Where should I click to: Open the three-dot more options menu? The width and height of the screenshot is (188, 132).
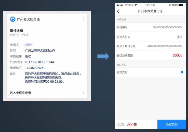(84, 19)
